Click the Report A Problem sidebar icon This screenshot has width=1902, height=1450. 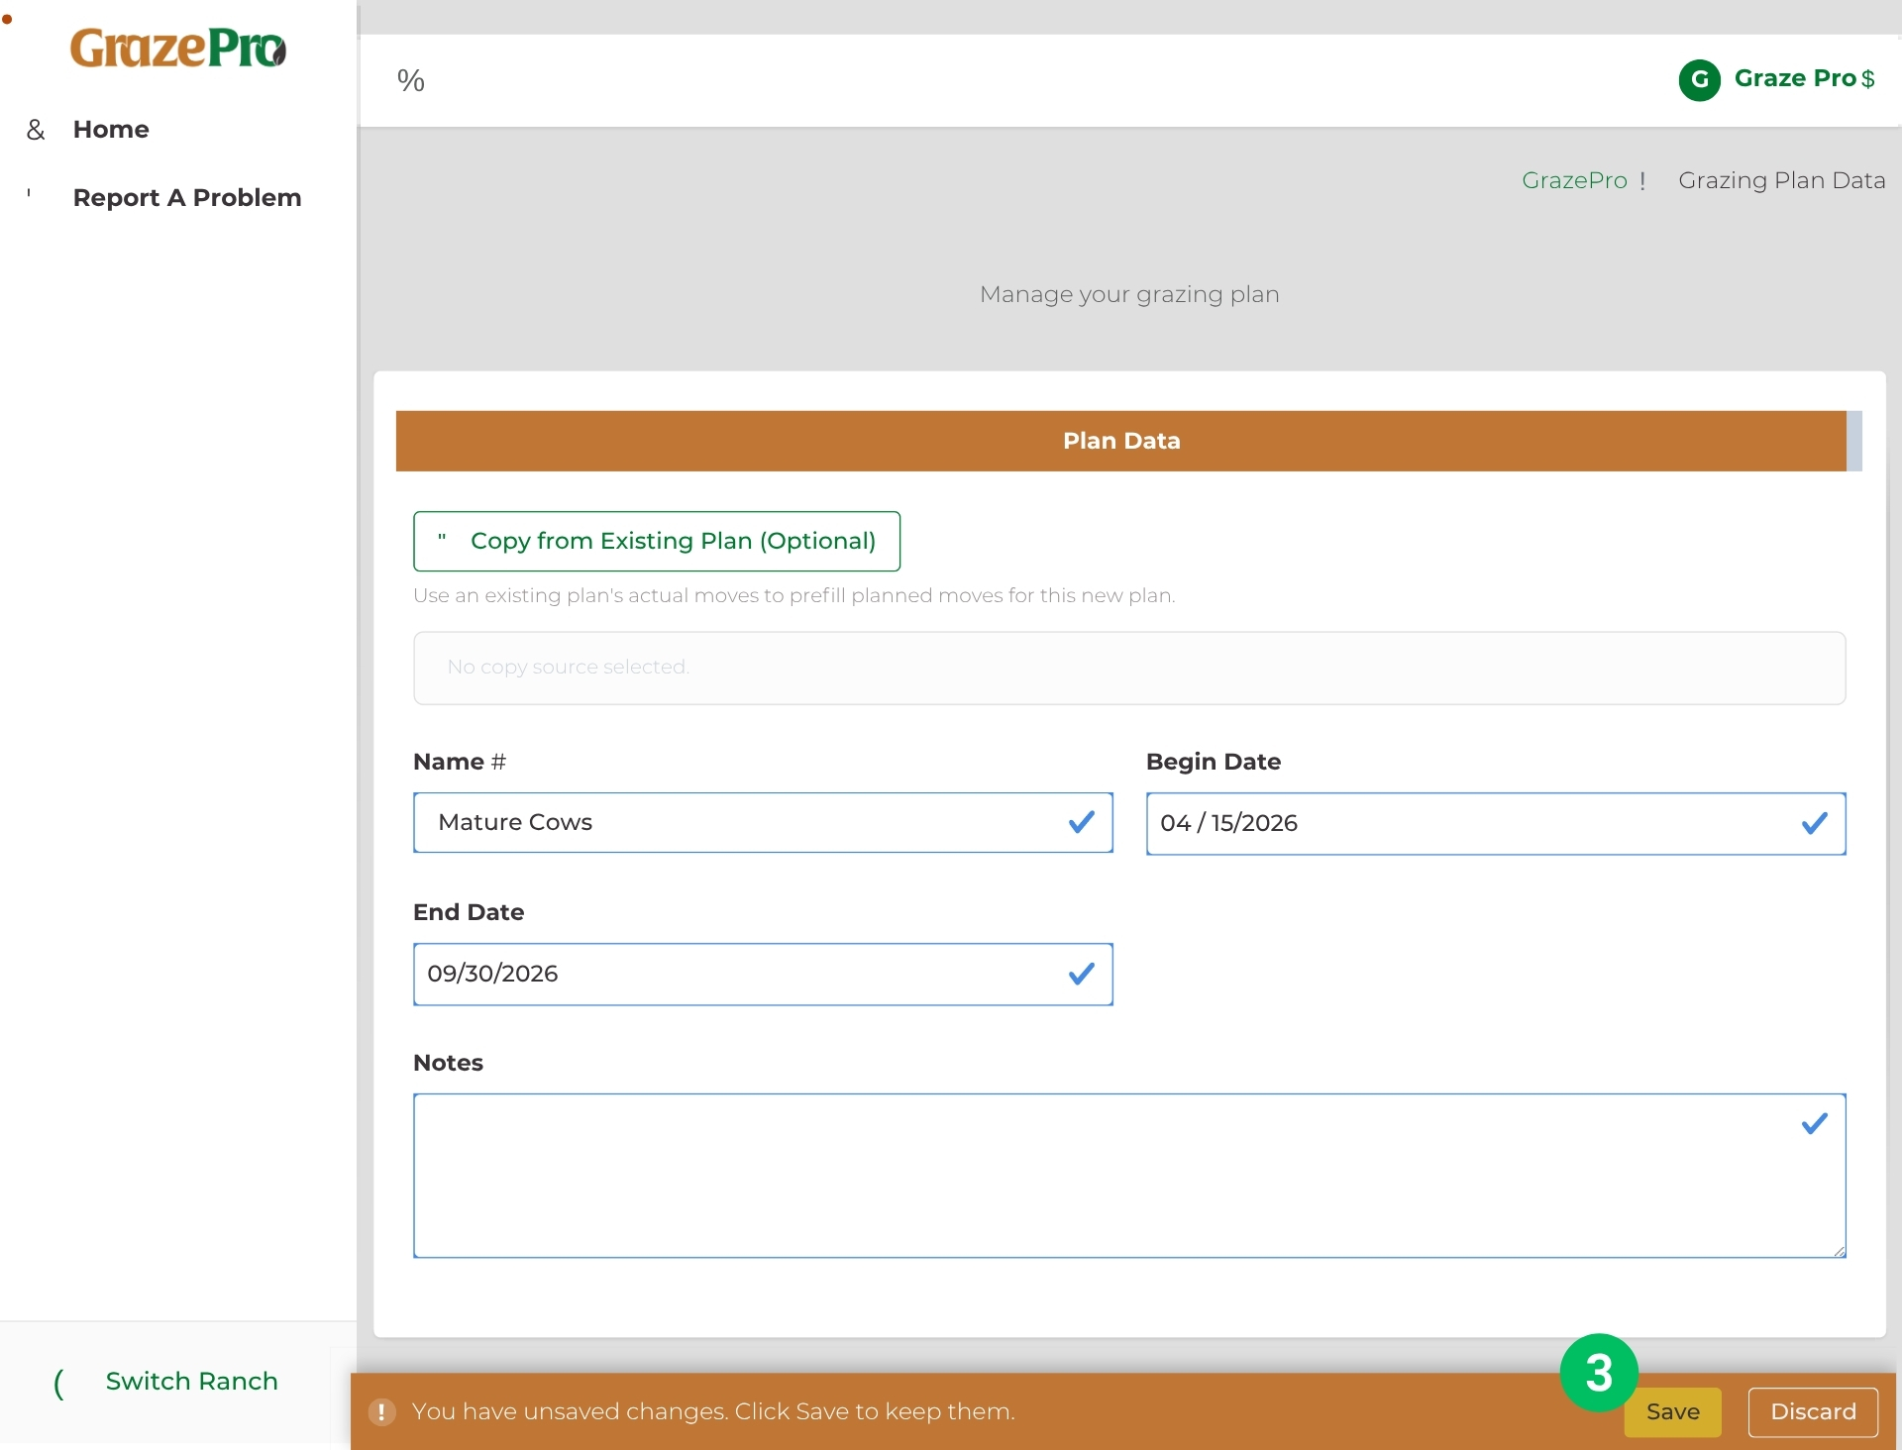tap(29, 193)
